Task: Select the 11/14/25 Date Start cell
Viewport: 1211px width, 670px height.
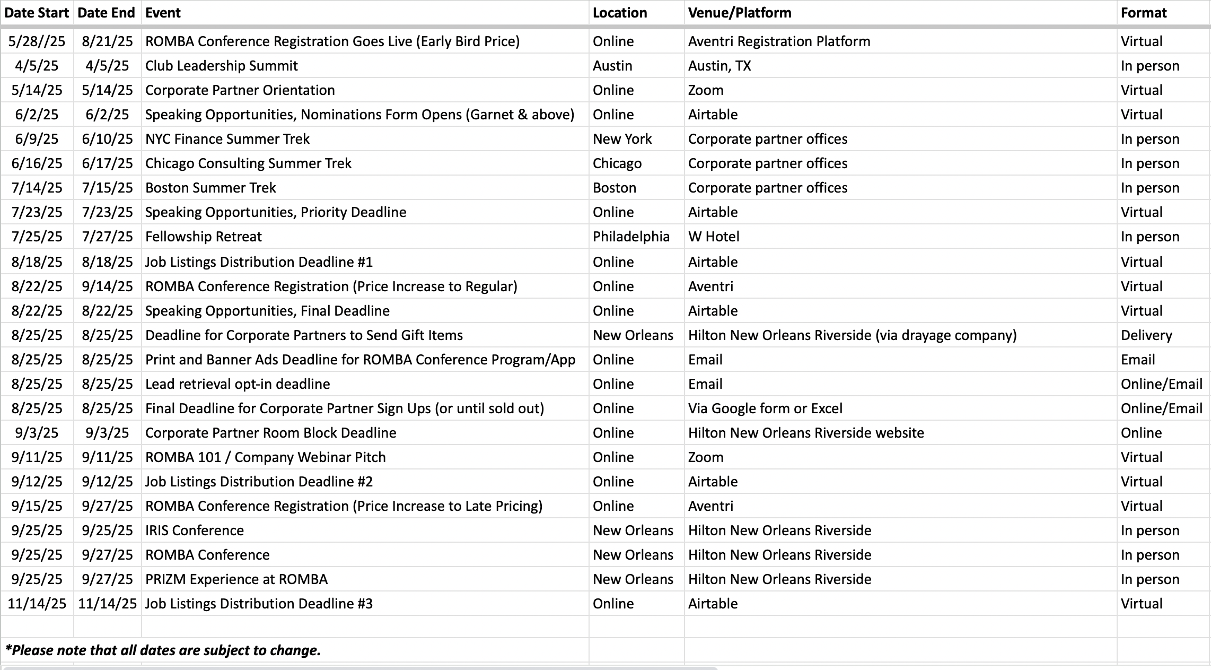Action: [37, 604]
